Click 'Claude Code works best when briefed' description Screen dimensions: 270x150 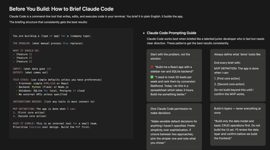click(206, 41)
